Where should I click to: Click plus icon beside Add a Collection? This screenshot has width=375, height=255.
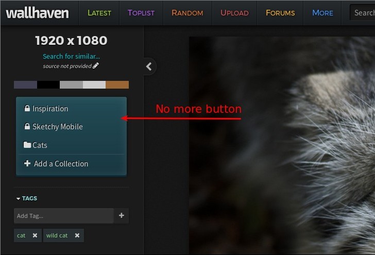coord(27,163)
